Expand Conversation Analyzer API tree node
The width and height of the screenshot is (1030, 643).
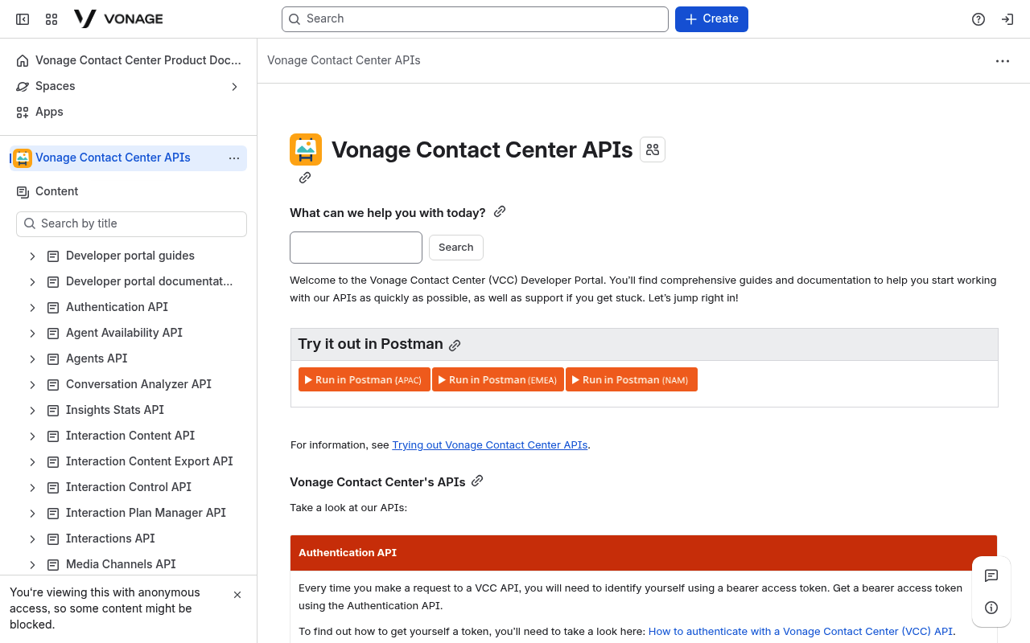(x=32, y=384)
